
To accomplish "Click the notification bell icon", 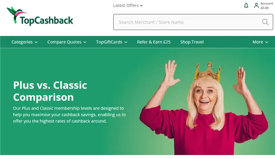I will (246, 6).
